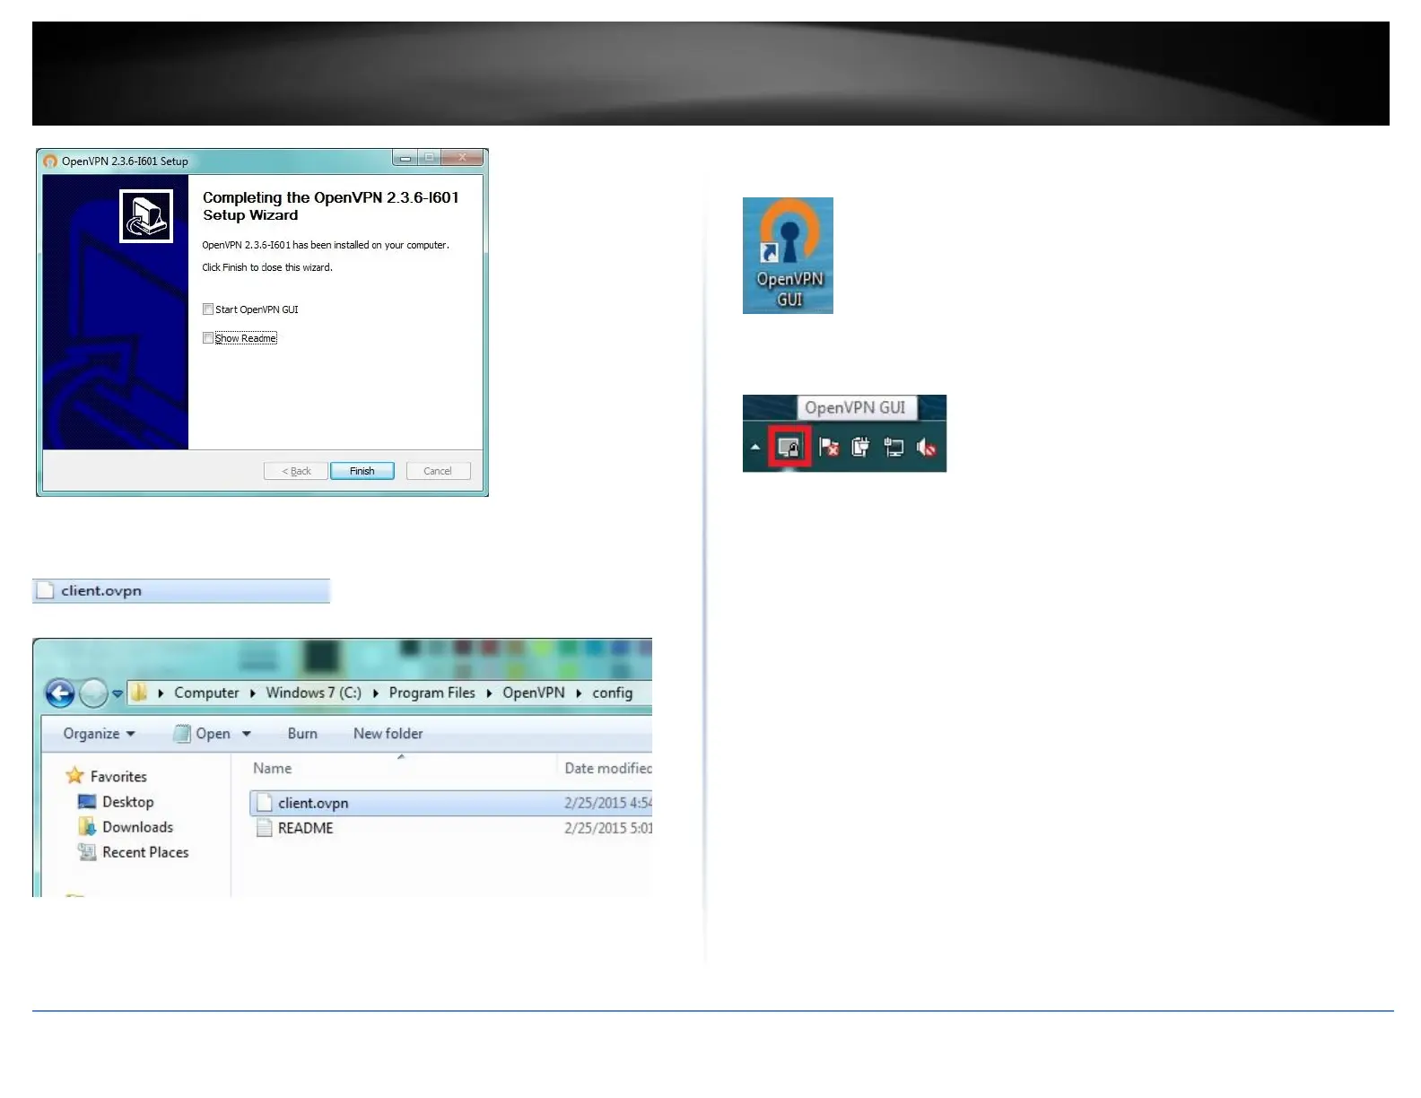Click the installer graphic icon in wizard
Viewport: 1421px width, 1098px height.
point(146,216)
